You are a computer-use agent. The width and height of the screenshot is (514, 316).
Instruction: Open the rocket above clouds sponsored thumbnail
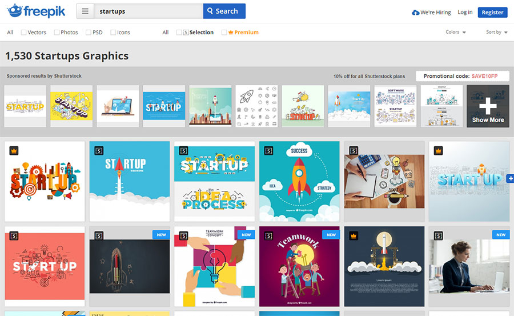349,106
